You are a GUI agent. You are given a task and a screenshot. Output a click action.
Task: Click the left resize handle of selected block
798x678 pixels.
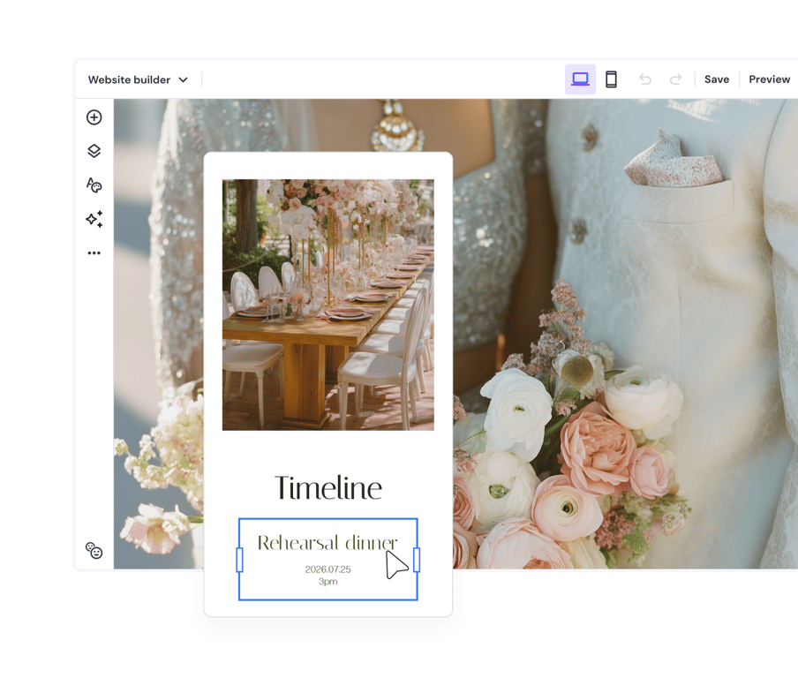tap(239, 560)
